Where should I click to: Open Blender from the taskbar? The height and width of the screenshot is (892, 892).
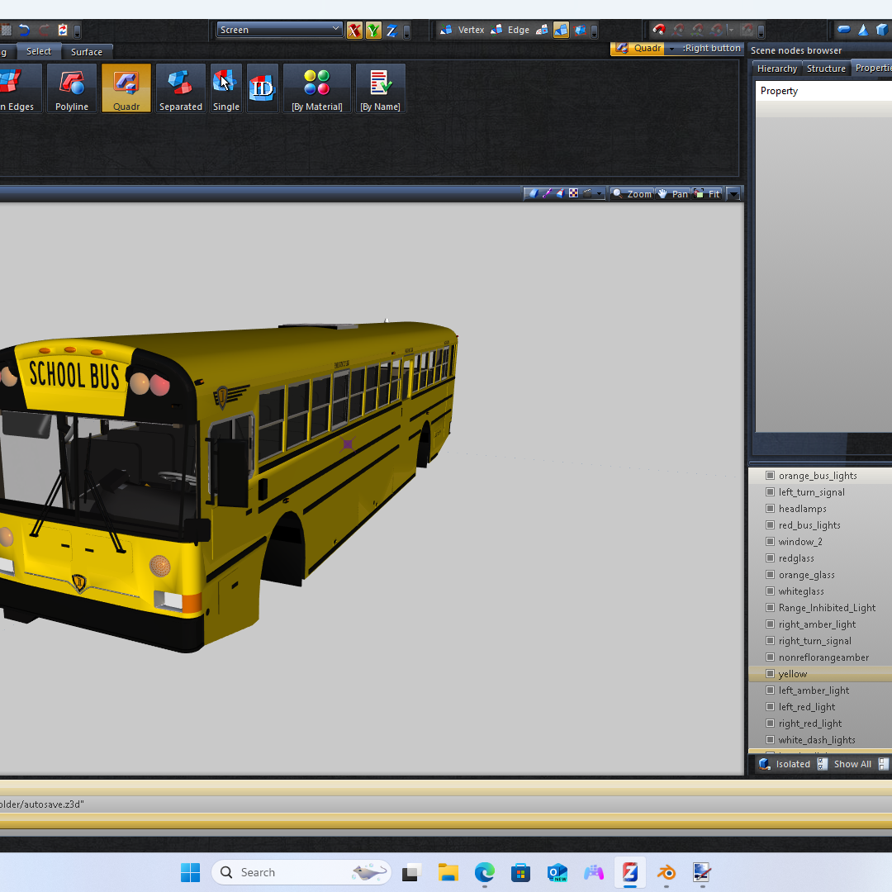[666, 872]
